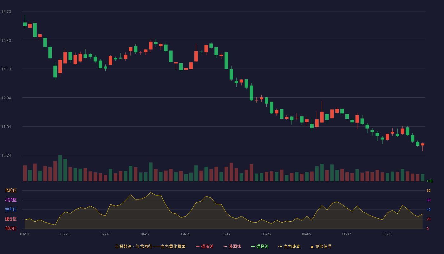Click the blue 40 indicator scale value
The width and height of the screenshot is (444, 254).
click(428, 210)
